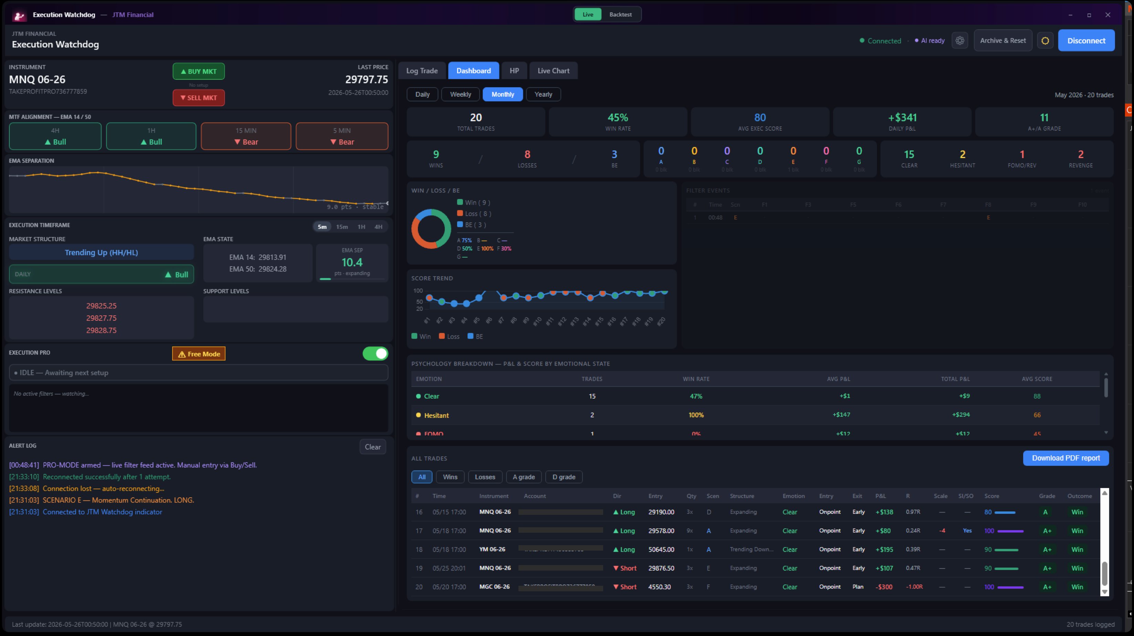Click Archive & Reset
This screenshot has width=1134, height=636.
(x=1003, y=41)
